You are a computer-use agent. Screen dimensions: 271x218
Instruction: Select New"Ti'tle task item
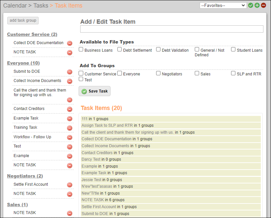[x=171, y=193]
